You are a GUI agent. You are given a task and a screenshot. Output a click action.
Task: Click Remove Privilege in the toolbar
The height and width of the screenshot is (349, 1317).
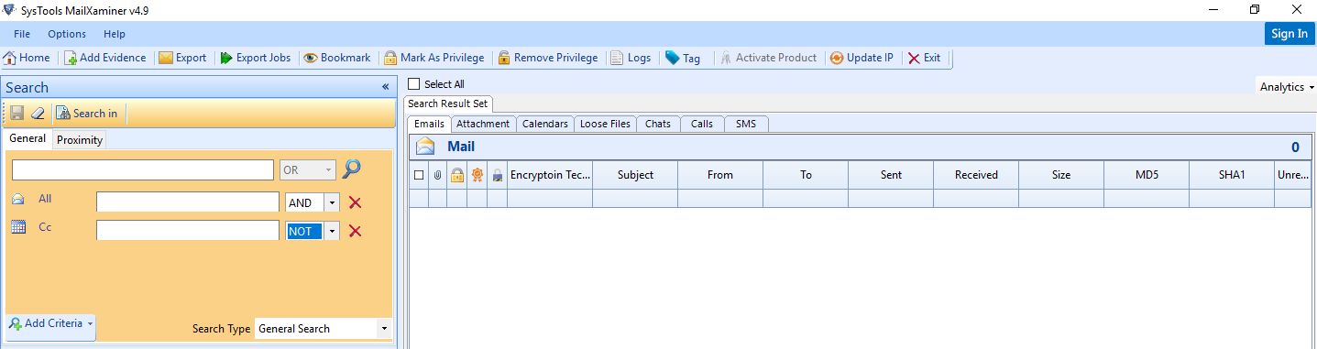click(x=547, y=58)
